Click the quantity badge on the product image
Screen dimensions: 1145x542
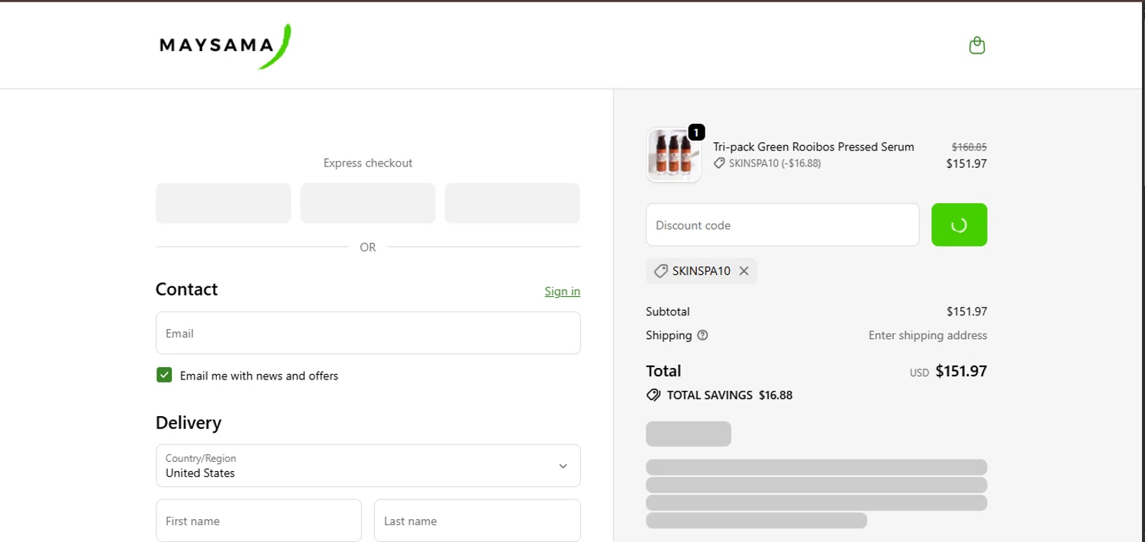click(695, 133)
